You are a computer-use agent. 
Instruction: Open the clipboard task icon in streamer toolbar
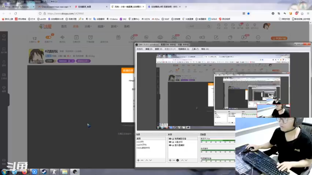click(x=76, y=37)
